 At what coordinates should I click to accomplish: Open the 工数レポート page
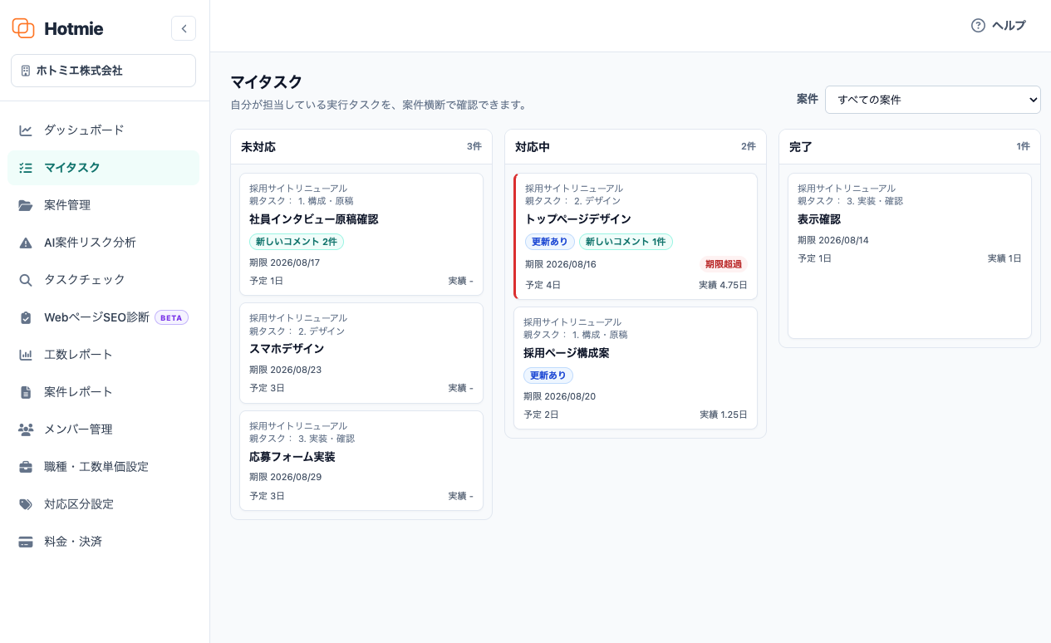(103, 355)
